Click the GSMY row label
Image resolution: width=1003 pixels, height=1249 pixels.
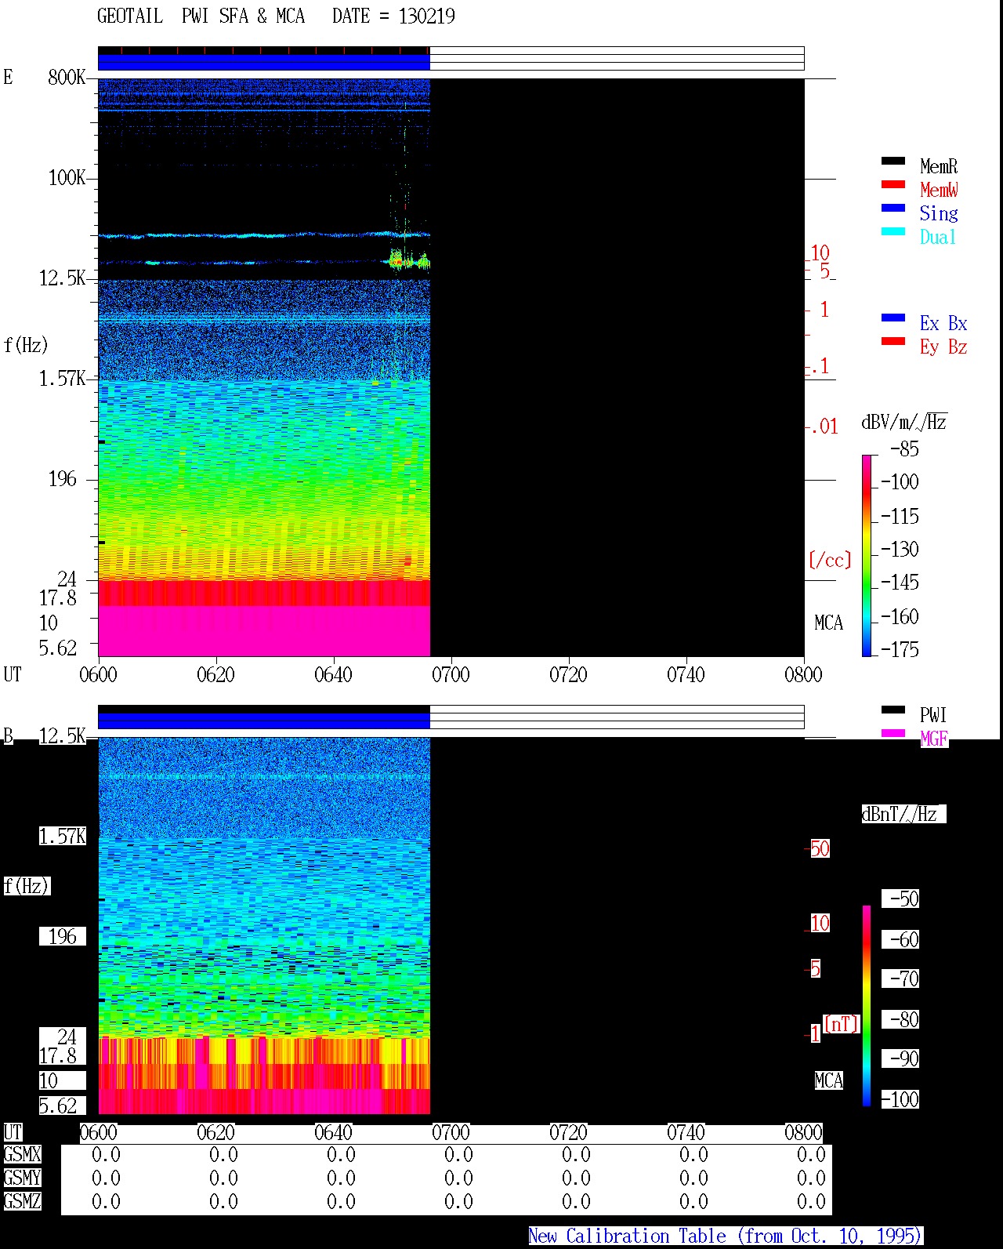tap(22, 1178)
